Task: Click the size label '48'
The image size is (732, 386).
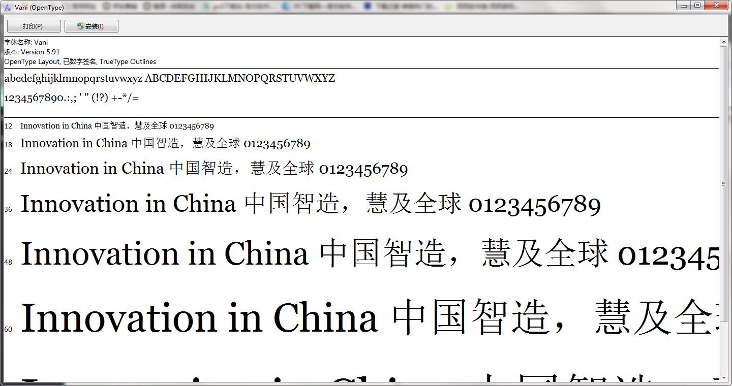Action: coord(8,262)
